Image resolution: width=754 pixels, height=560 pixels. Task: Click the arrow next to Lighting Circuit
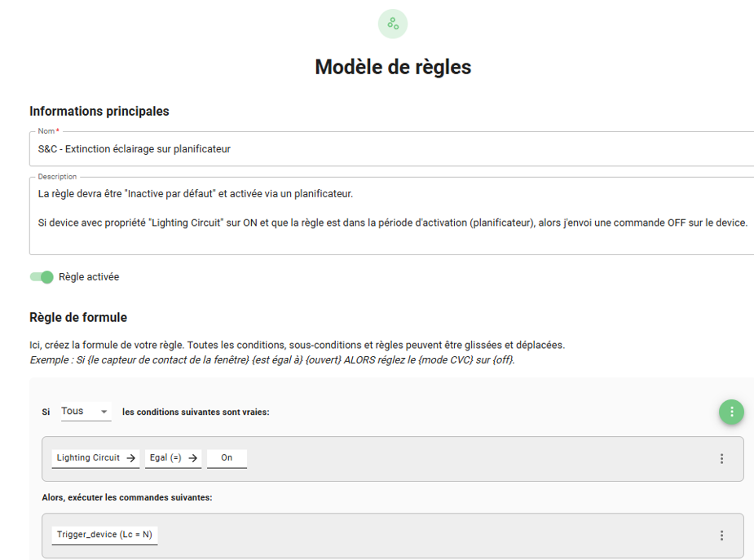pos(131,458)
